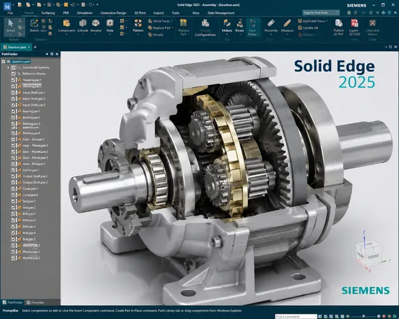Open the Data Management tab
399x319 pixels.
[x=221, y=13]
